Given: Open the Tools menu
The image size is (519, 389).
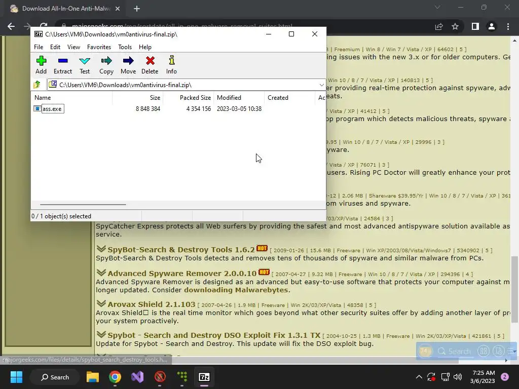Looking at the screenshot, I should (125, 47).
